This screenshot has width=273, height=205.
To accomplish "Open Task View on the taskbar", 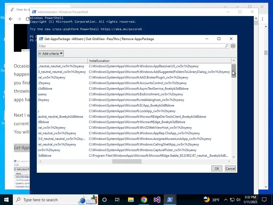I will tap(117, 200).
